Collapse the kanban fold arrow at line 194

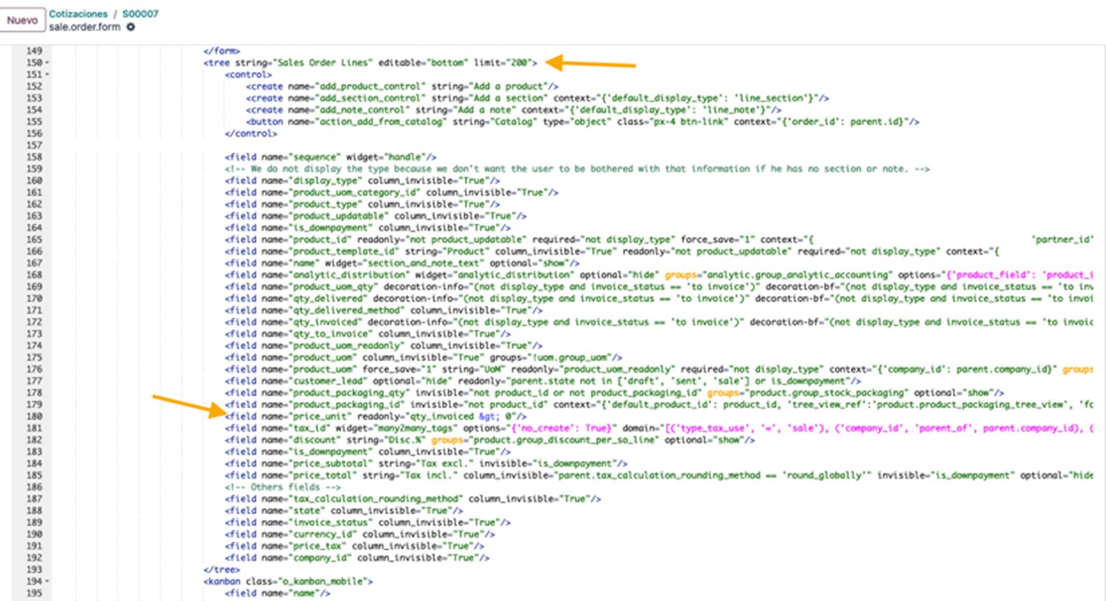[x=48, y=581]
